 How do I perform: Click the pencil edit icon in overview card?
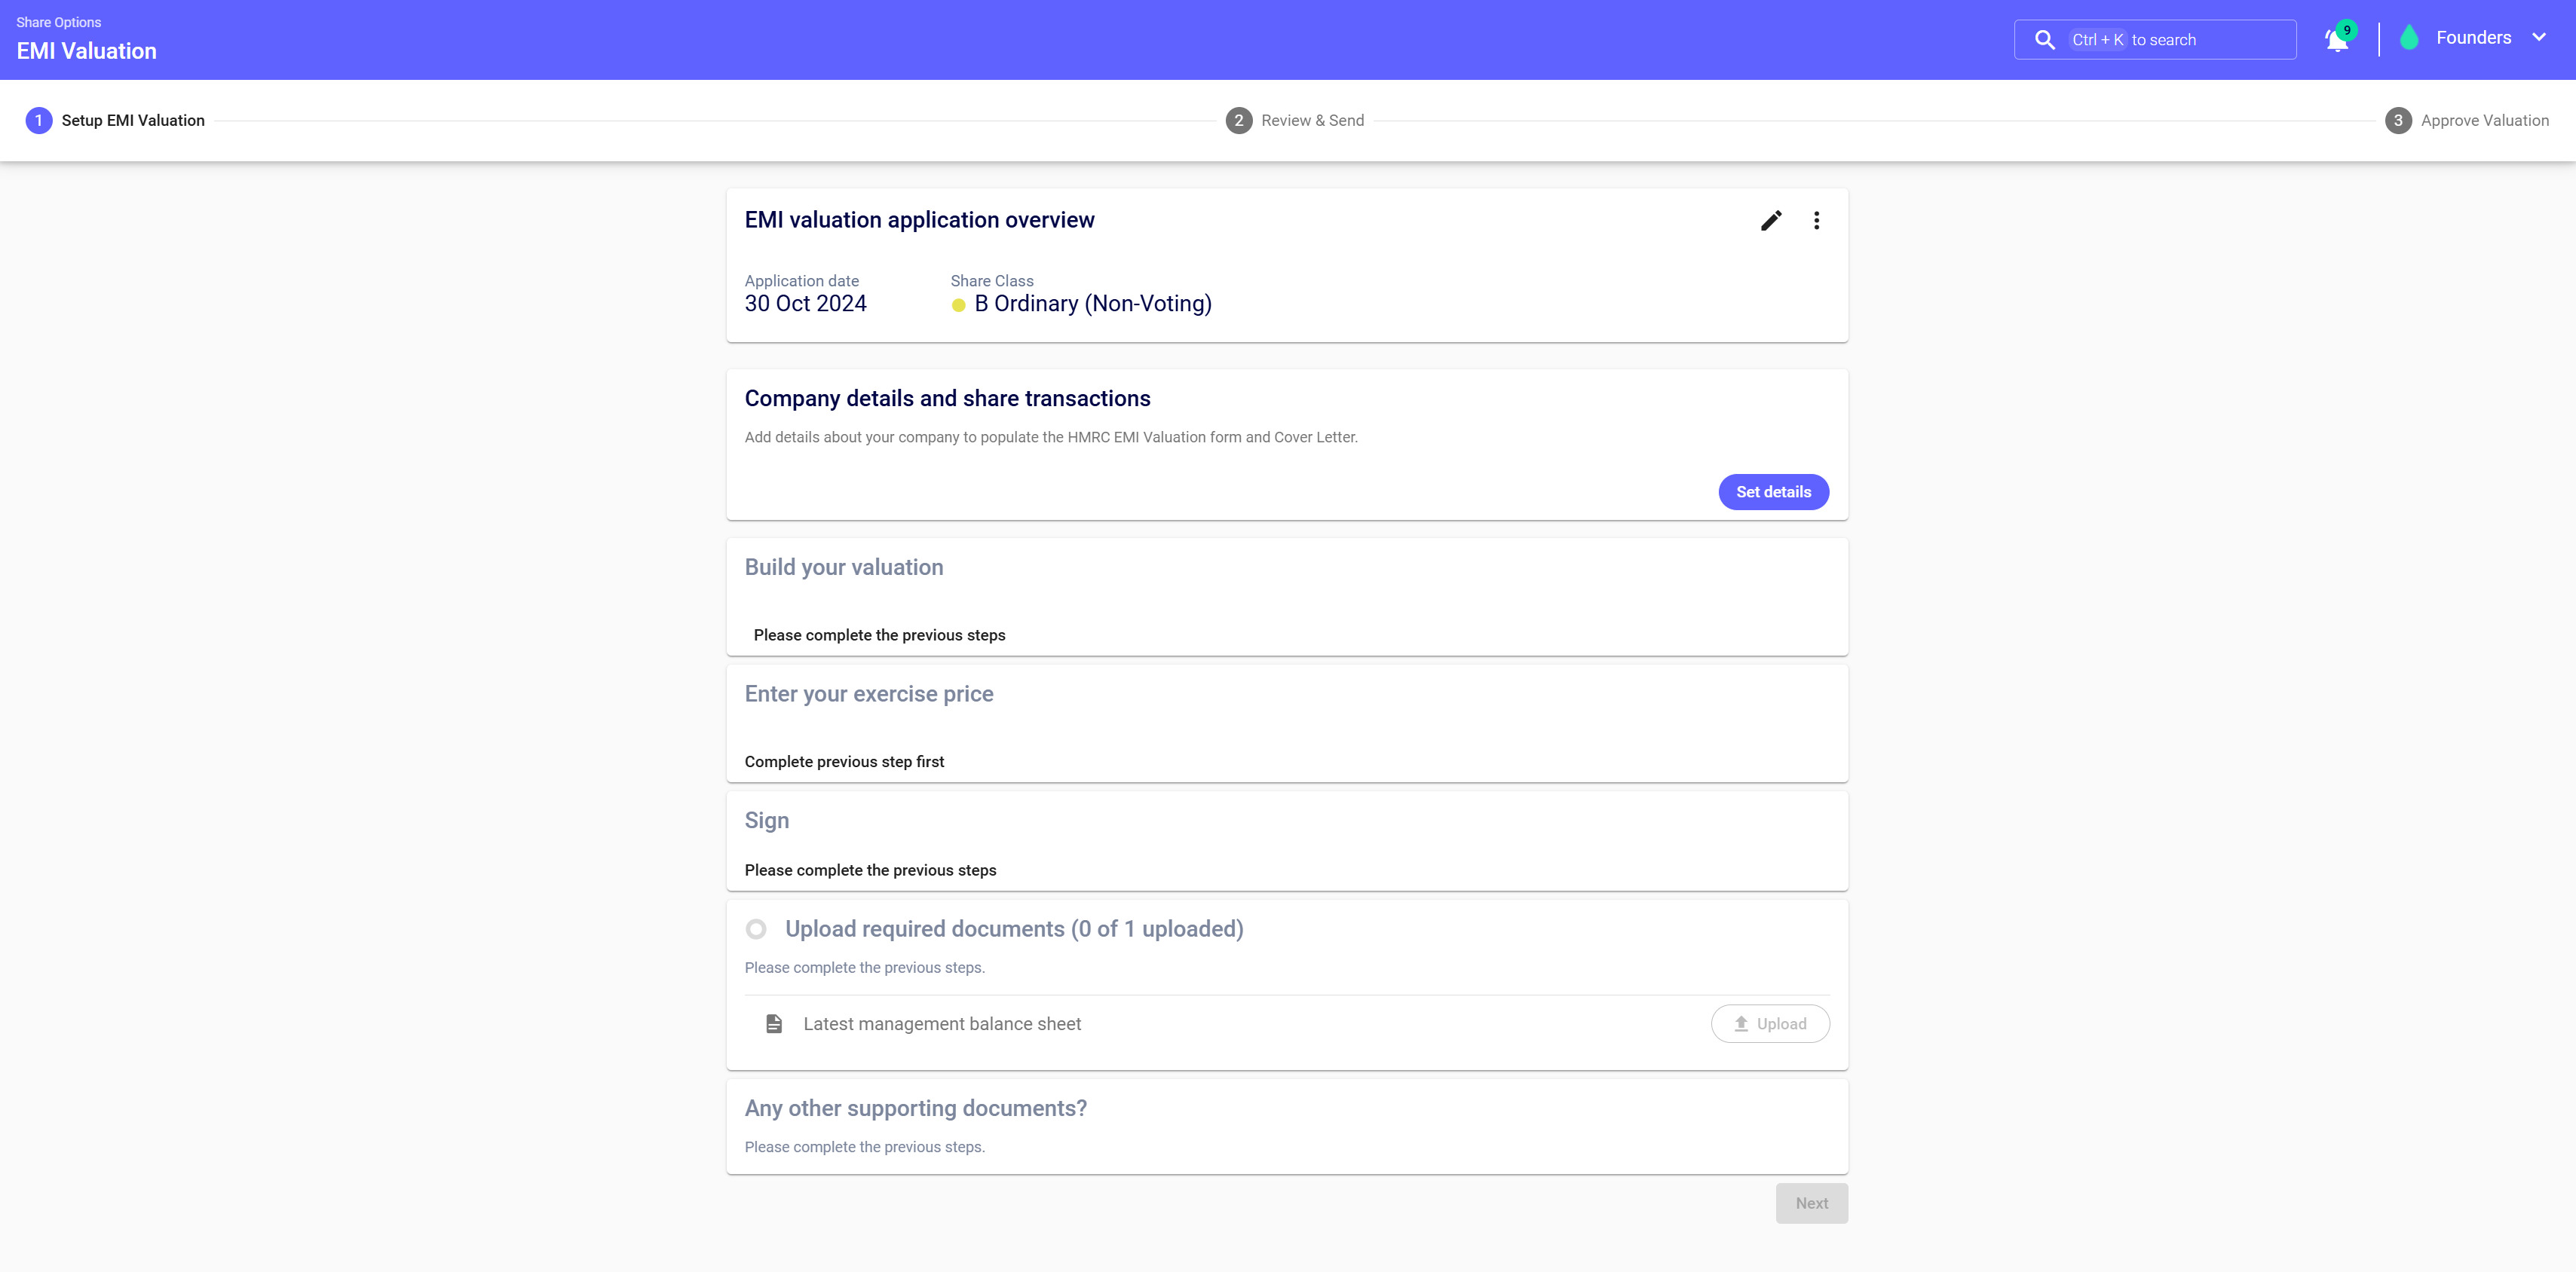click(x=1771, y=221)
